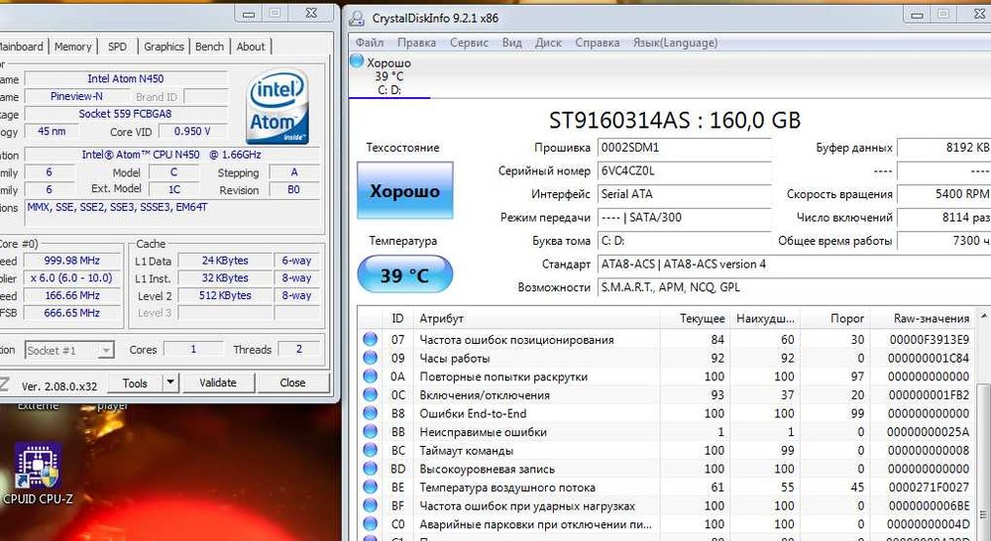Open the Правка menu
Screen dimensions: 991x541
tap(416, 43)
